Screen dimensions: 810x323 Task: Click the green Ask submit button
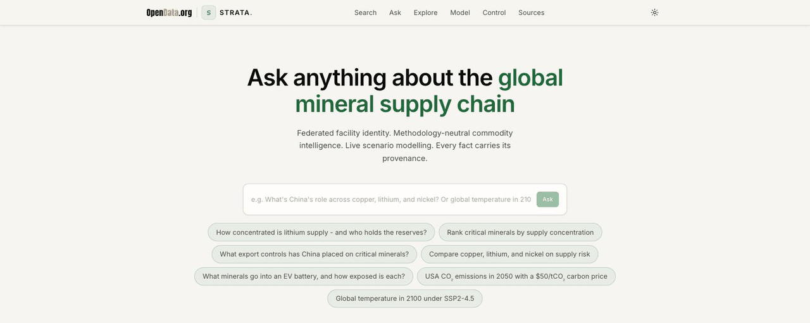pos(547,199)
